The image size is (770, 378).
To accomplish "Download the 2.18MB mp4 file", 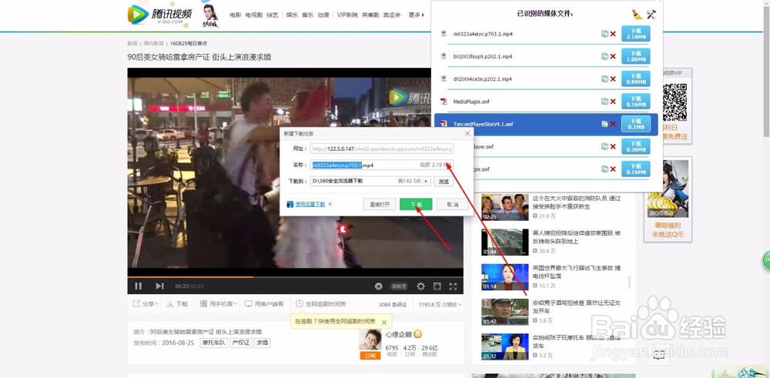I will [636, 34].
